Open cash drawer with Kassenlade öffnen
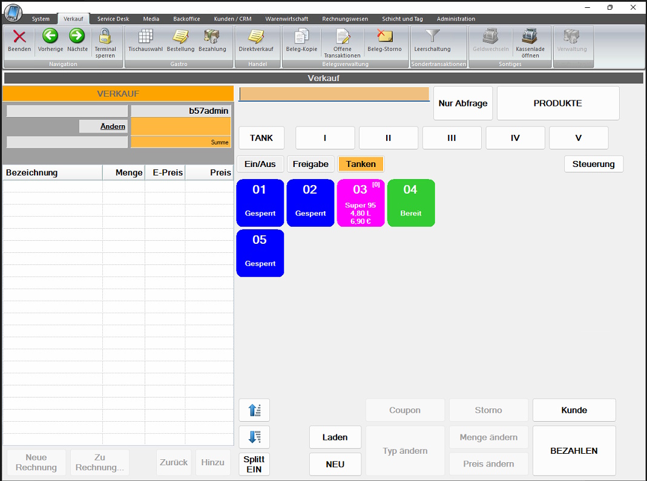This screenshot has height=481, width=647. click(530, 38)
